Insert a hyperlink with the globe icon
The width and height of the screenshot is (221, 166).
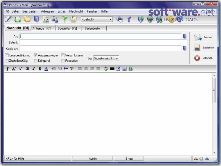click(131, 69)
